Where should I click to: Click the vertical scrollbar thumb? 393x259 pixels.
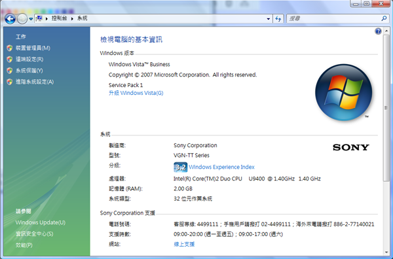tap(386, 108)
